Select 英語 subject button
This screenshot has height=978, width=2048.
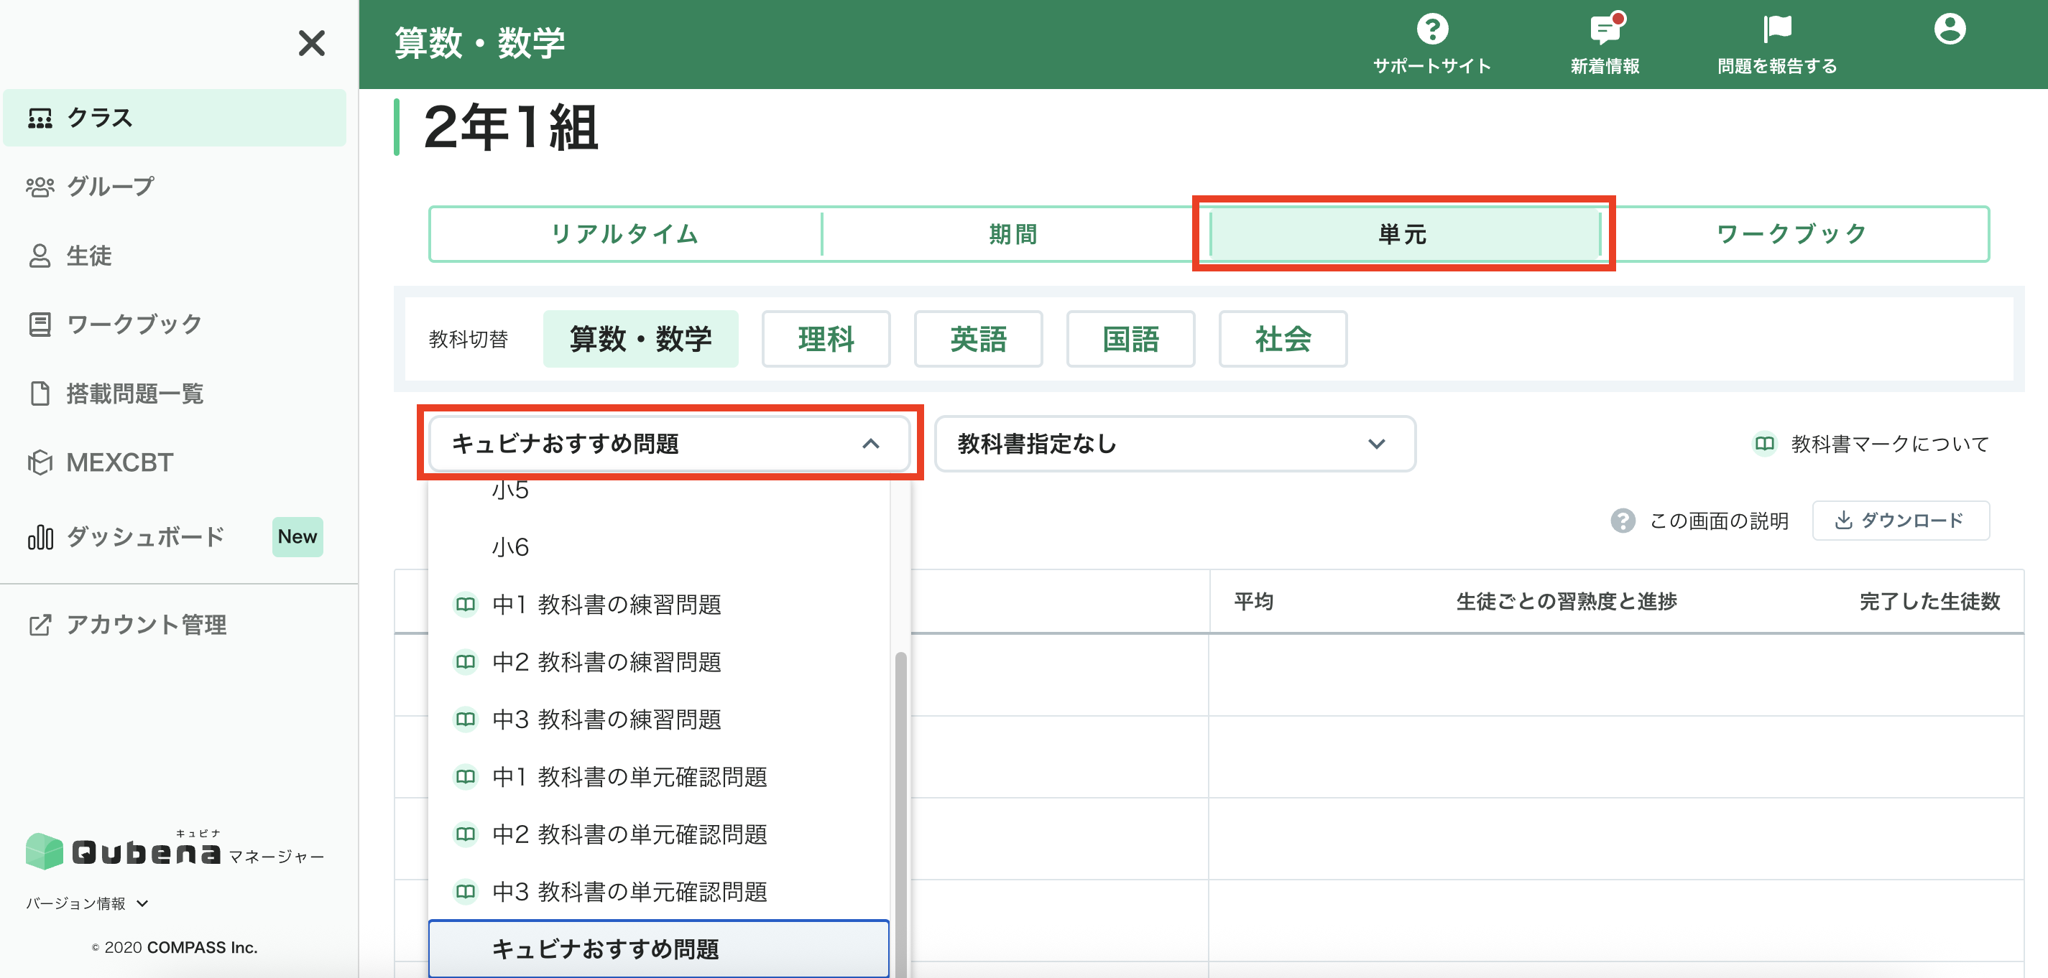tap(979, 339)
